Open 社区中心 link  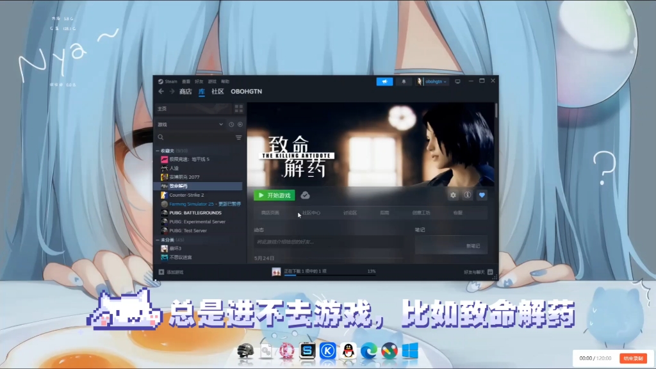311,213
